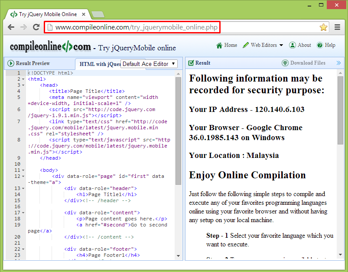Collapse code fold at line 2 html
Screen dimensions: 348x272
pos(23,79)
